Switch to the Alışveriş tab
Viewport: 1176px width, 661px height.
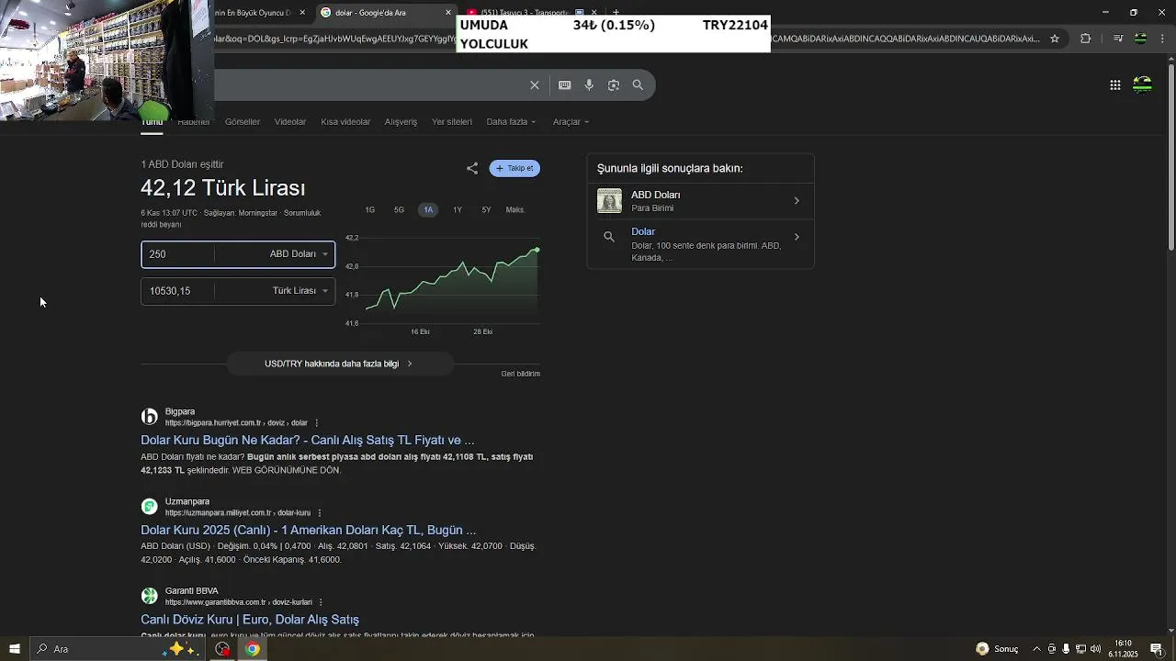point(401,122)
